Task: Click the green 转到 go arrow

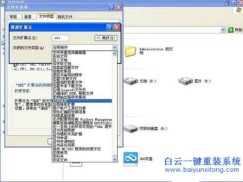Action: (230, 30)
